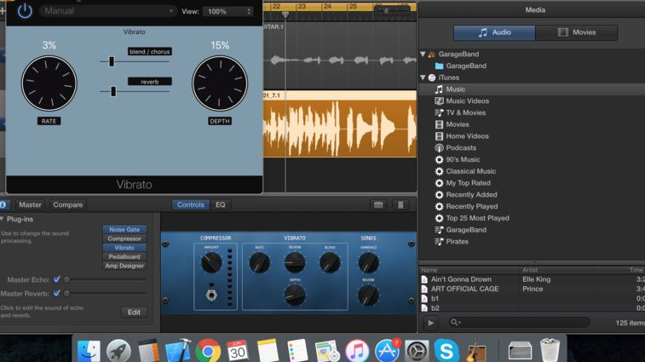Click the large RATE knob showing 3%

click(49, 83)
